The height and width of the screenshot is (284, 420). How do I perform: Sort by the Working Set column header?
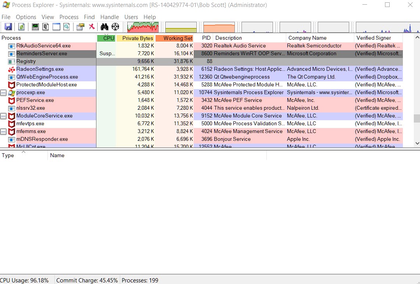pos(174,38)
